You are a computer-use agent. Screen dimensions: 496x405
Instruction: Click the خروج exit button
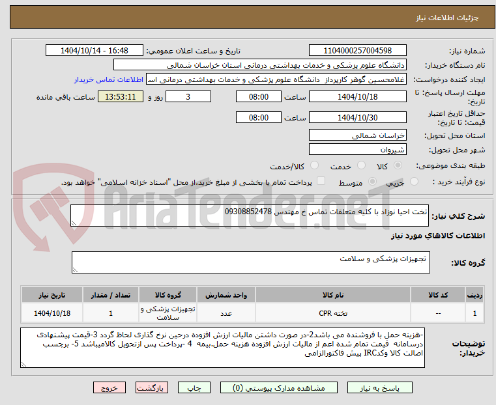click(x=109, y=387)
